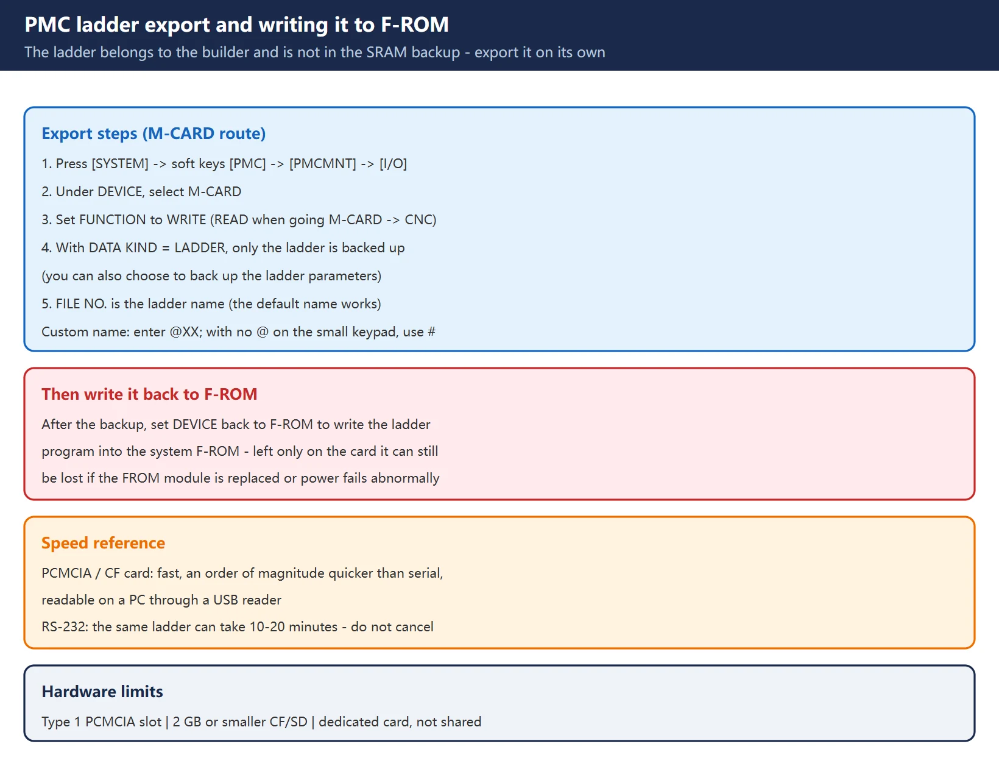Select step 5 'FILE NO. is the ladder name'
This screenshot has width=999, height=780.
(x=211, y=303)
